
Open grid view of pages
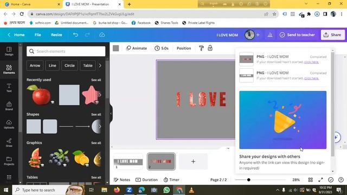click(311, 180)
